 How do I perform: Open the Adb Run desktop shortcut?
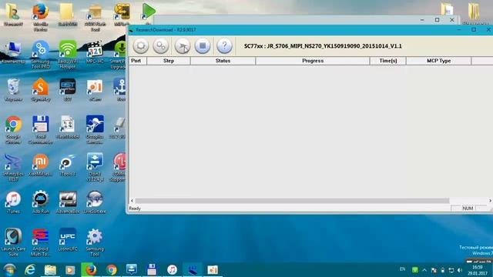coord(41,202)
